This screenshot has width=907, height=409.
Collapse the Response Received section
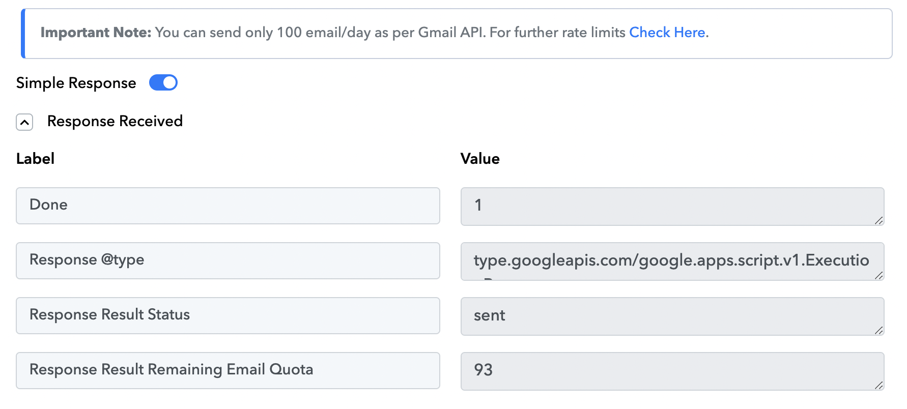pyautogui.click(x=24, y=122)
